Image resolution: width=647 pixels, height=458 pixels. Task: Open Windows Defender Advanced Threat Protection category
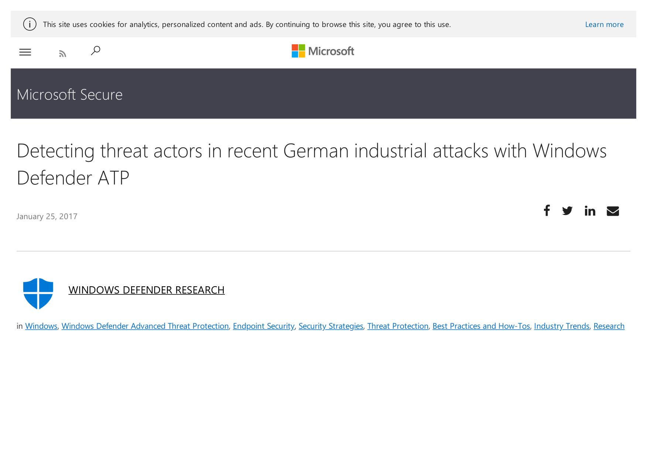(x=145, y=326)
